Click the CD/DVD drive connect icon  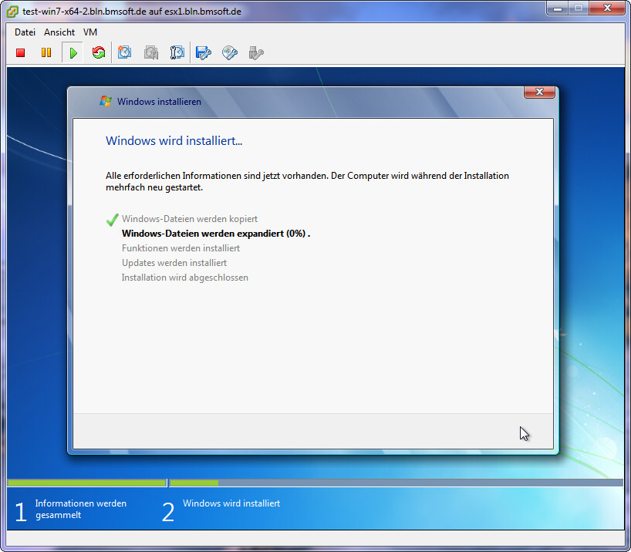pos(230,52)
